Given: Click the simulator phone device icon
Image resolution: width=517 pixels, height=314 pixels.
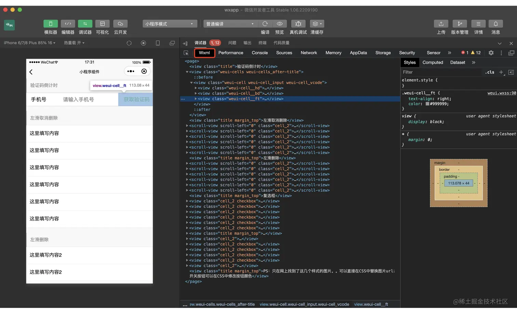Looking at the screenshot, I should tap(158, 43).
